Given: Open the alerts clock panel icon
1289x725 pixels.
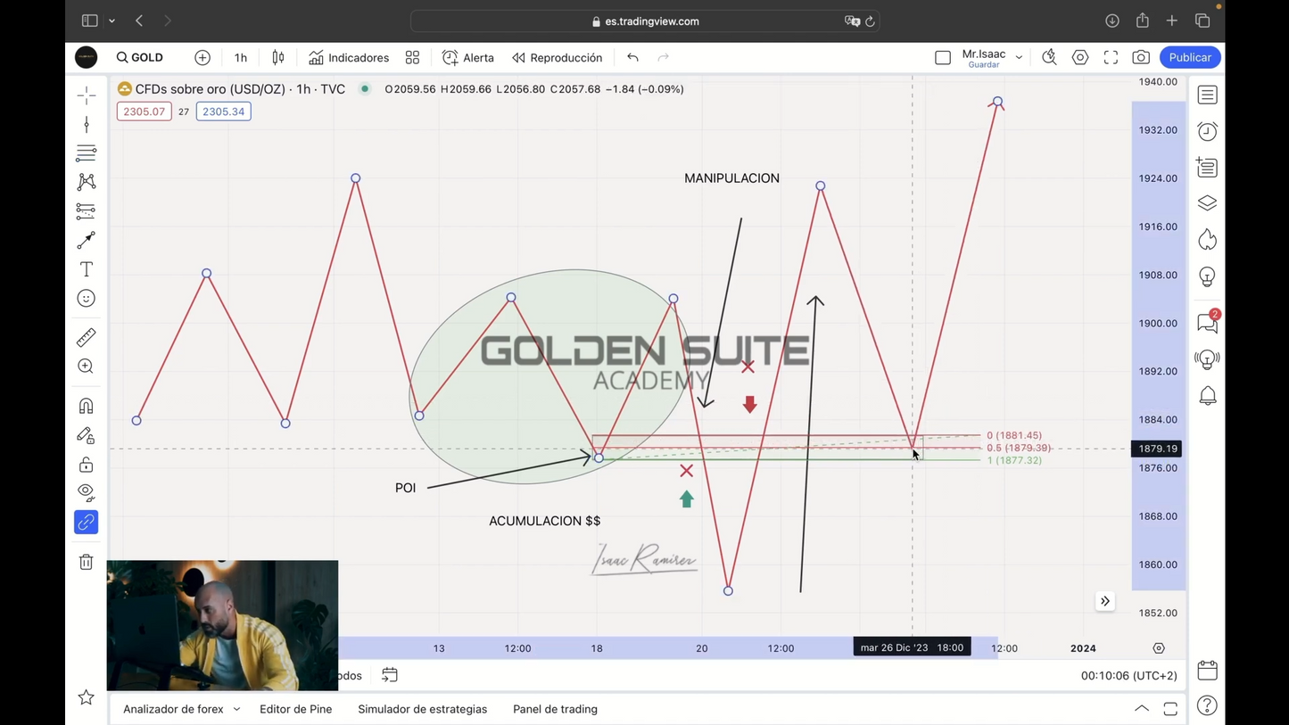Looking at the screenshot, I should pyautogui.click(x=1208, y=131).
